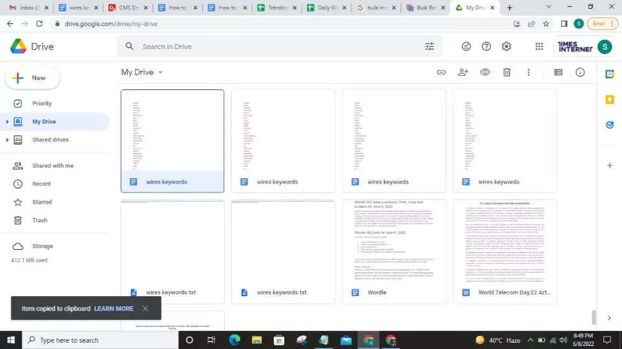Open the More actions three-dot menu
The image size is (622, 349).
click(x=529, y=72)
